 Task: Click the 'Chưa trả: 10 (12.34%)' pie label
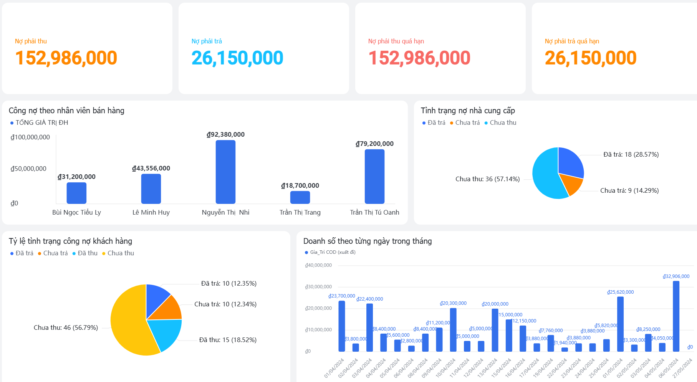click(x=225, y=304)
